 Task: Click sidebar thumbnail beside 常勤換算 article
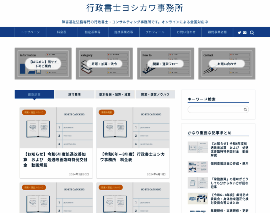click(198, 183)
